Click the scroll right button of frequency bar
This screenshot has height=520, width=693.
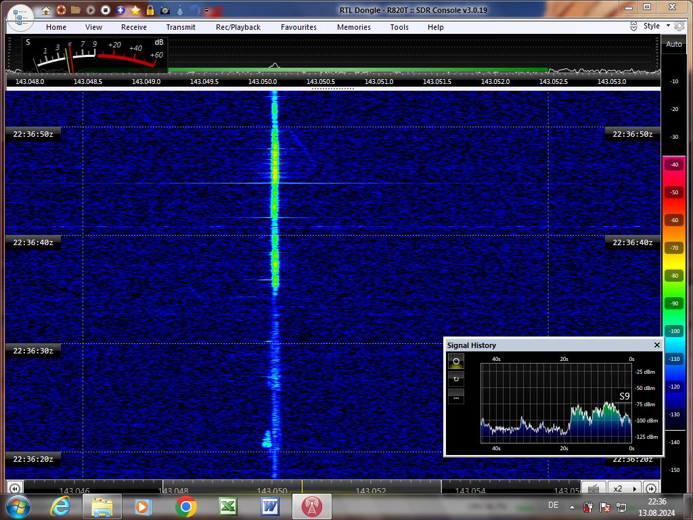click(651, 488)
